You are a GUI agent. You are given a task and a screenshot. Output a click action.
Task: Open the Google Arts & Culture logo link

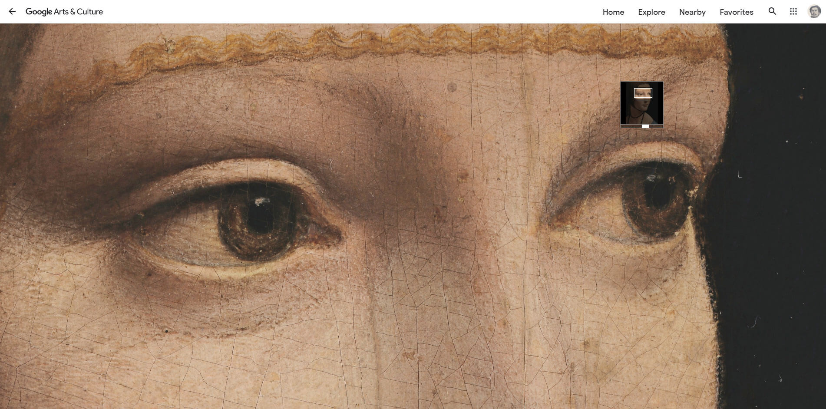(x=64, y=12)
